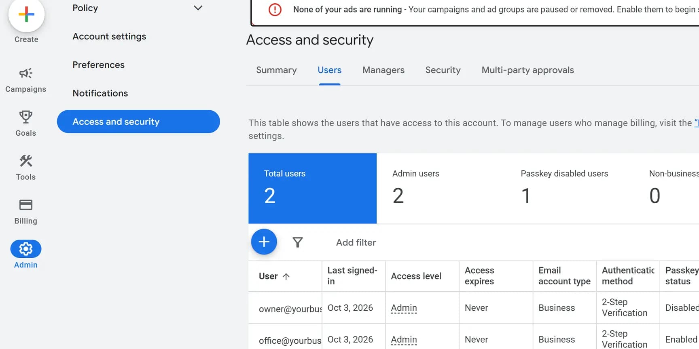The image size is (699, 349).
Task: Click the filter funnel icon
Action: coord(298,242)
